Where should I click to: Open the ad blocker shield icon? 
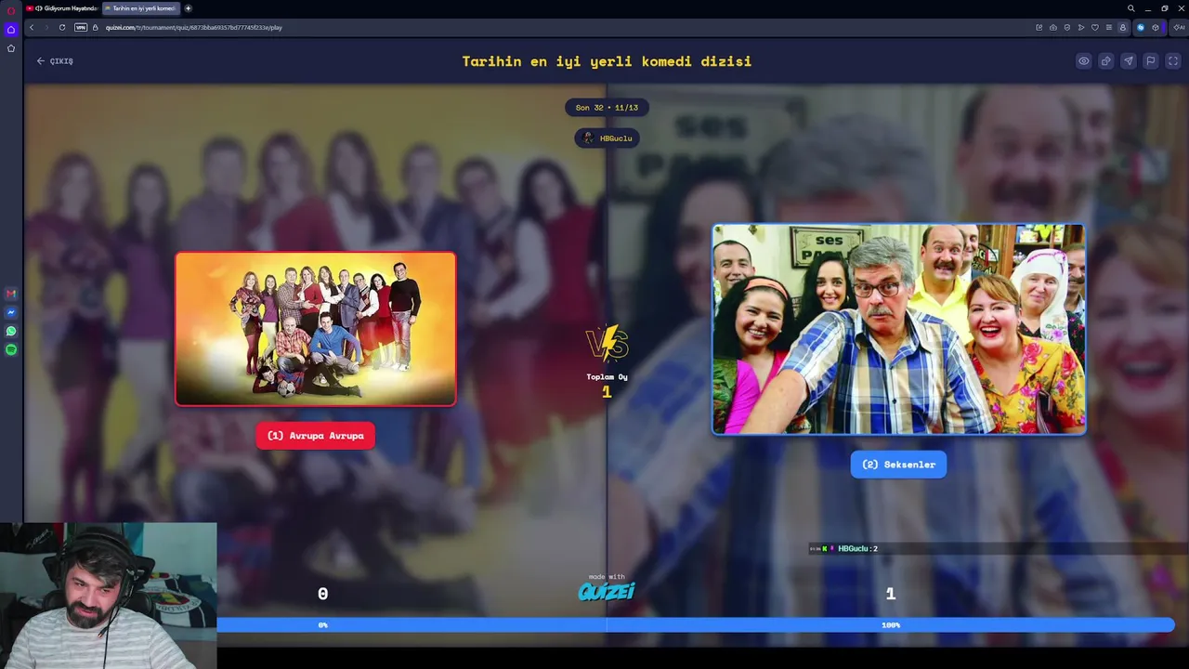tap(1067, 27)
